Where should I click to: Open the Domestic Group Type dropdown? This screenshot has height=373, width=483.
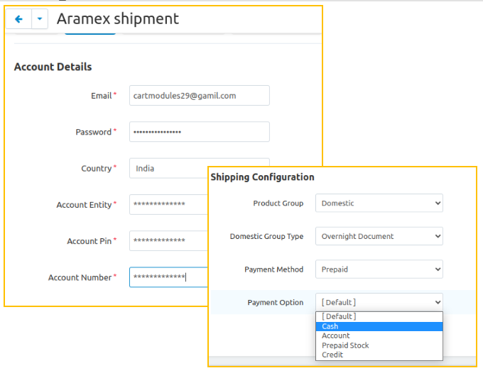(379, 236)
